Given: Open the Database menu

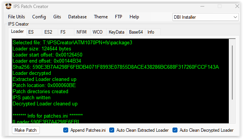Looking at the screenshot, I should (x=77, y=17).
